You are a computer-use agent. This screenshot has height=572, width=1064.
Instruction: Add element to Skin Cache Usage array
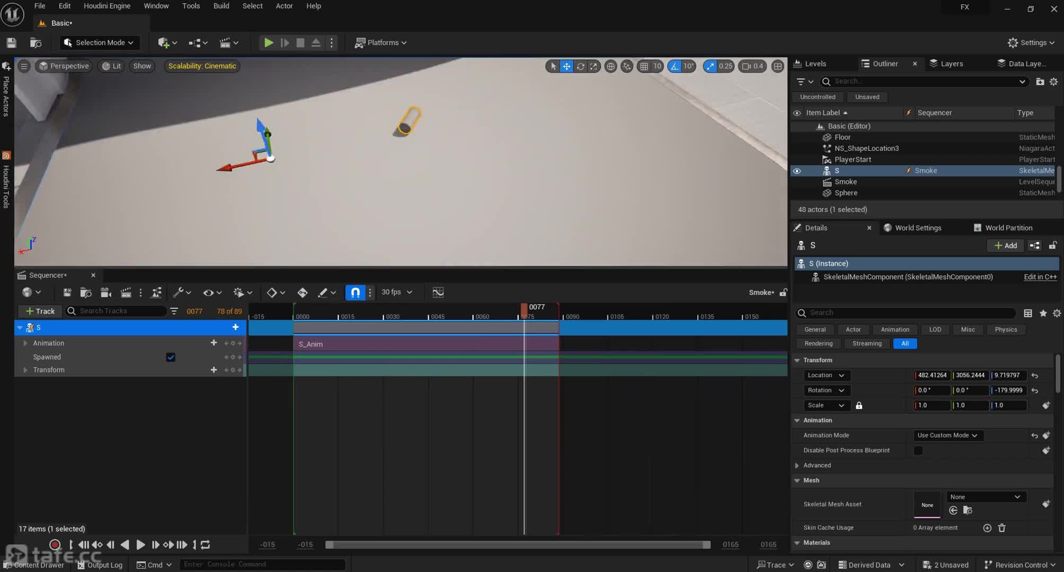click(987, 528)
